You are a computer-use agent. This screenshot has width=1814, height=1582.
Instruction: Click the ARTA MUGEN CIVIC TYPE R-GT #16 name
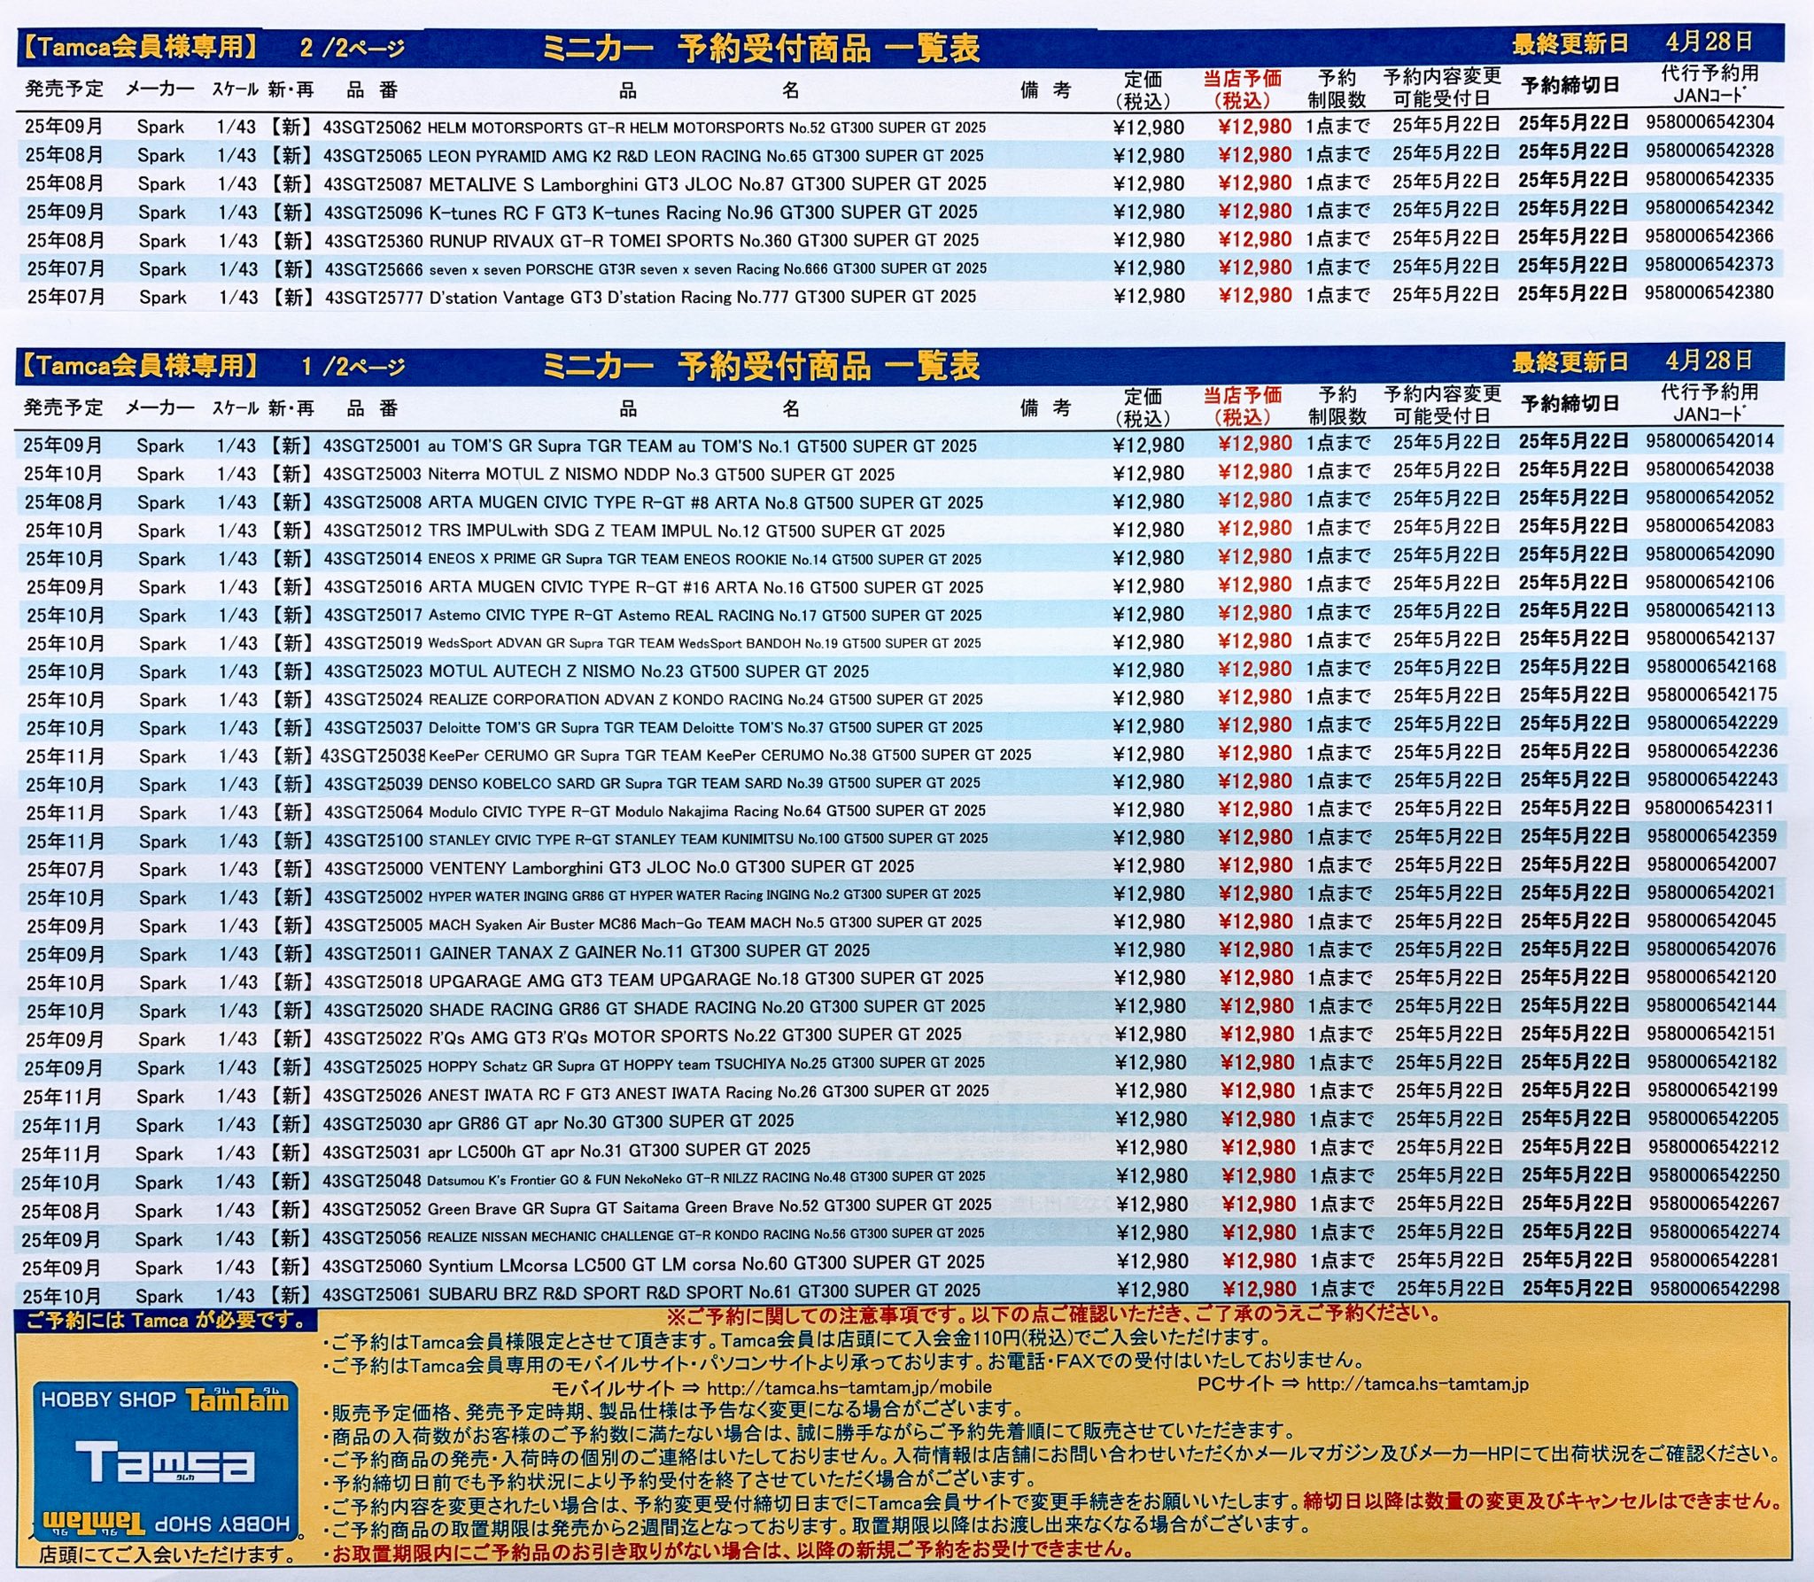tap(706, 587)
